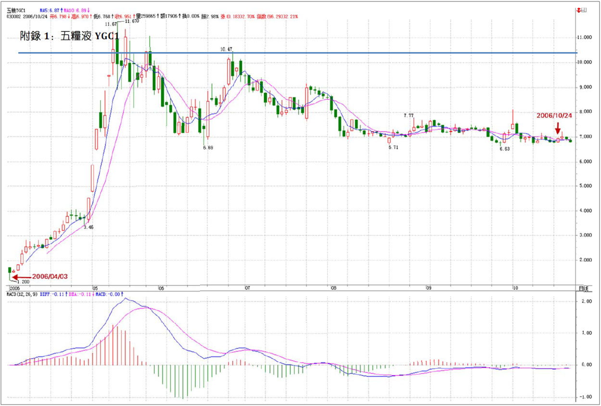The width and height of the screenshot is (601, 406).
Task: Select the MACD(12,26,9) indicator label
Action: pyautogui.click(x=20, y=293)
